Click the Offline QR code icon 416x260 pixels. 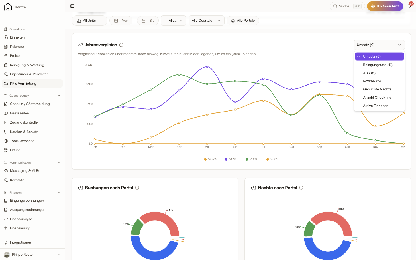tap(6, 150)
